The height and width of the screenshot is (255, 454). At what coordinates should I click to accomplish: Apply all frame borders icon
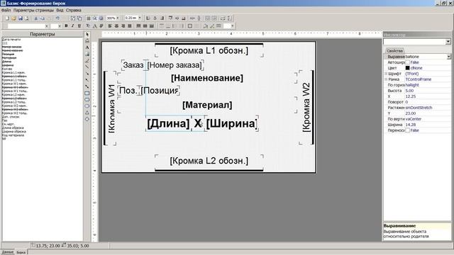190,26
